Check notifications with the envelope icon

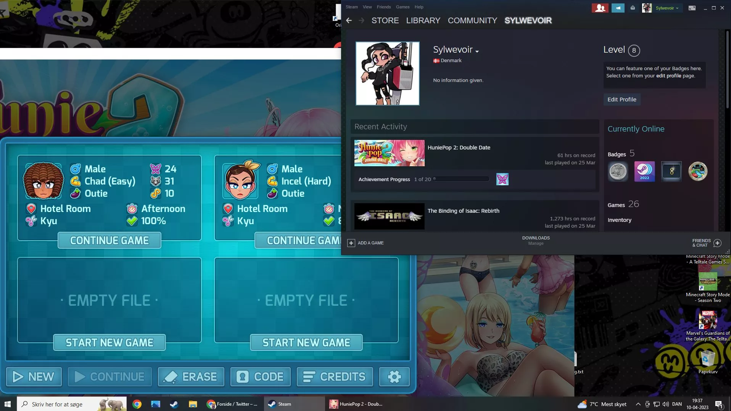(x=632, y=8)
